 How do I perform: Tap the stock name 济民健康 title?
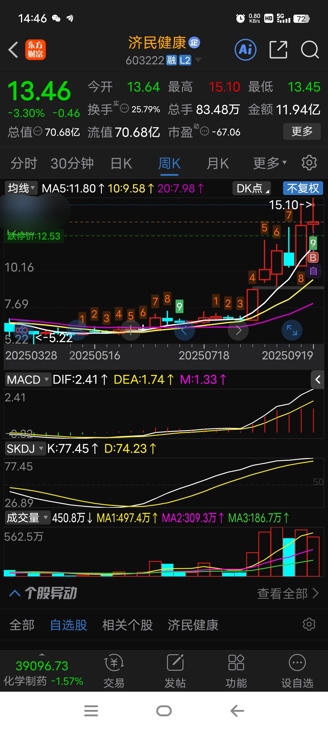(157, 43)
